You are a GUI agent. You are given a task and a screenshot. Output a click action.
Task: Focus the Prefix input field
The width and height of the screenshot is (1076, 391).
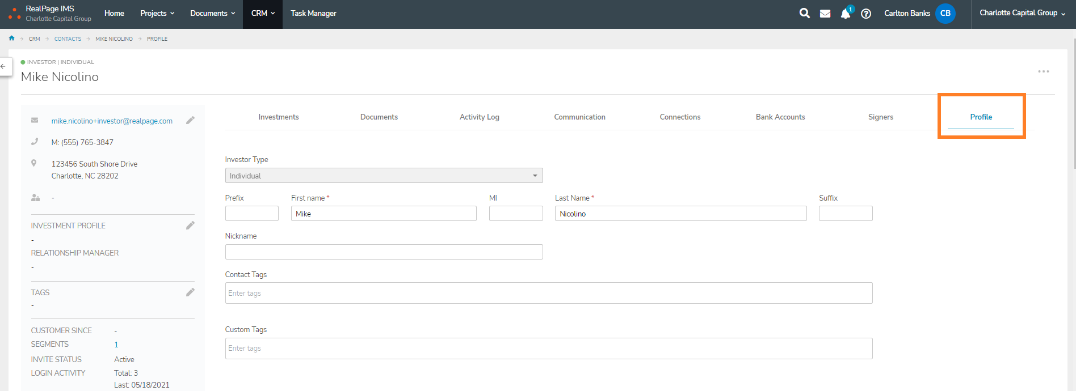click(x=252, y=214)
